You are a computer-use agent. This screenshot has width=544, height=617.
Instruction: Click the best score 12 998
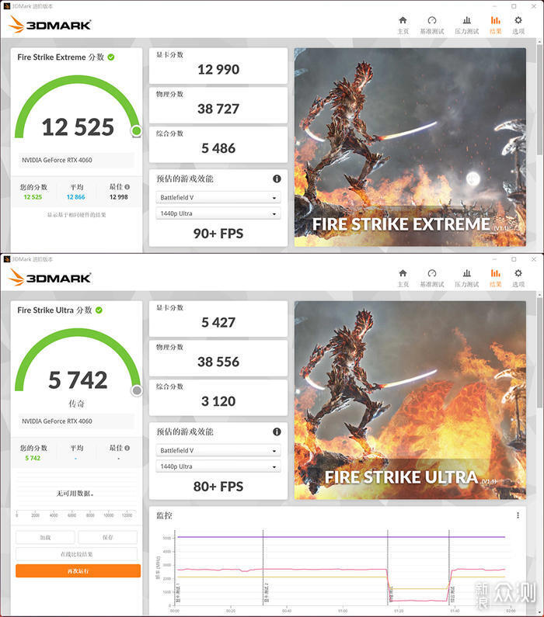[119, 197]
